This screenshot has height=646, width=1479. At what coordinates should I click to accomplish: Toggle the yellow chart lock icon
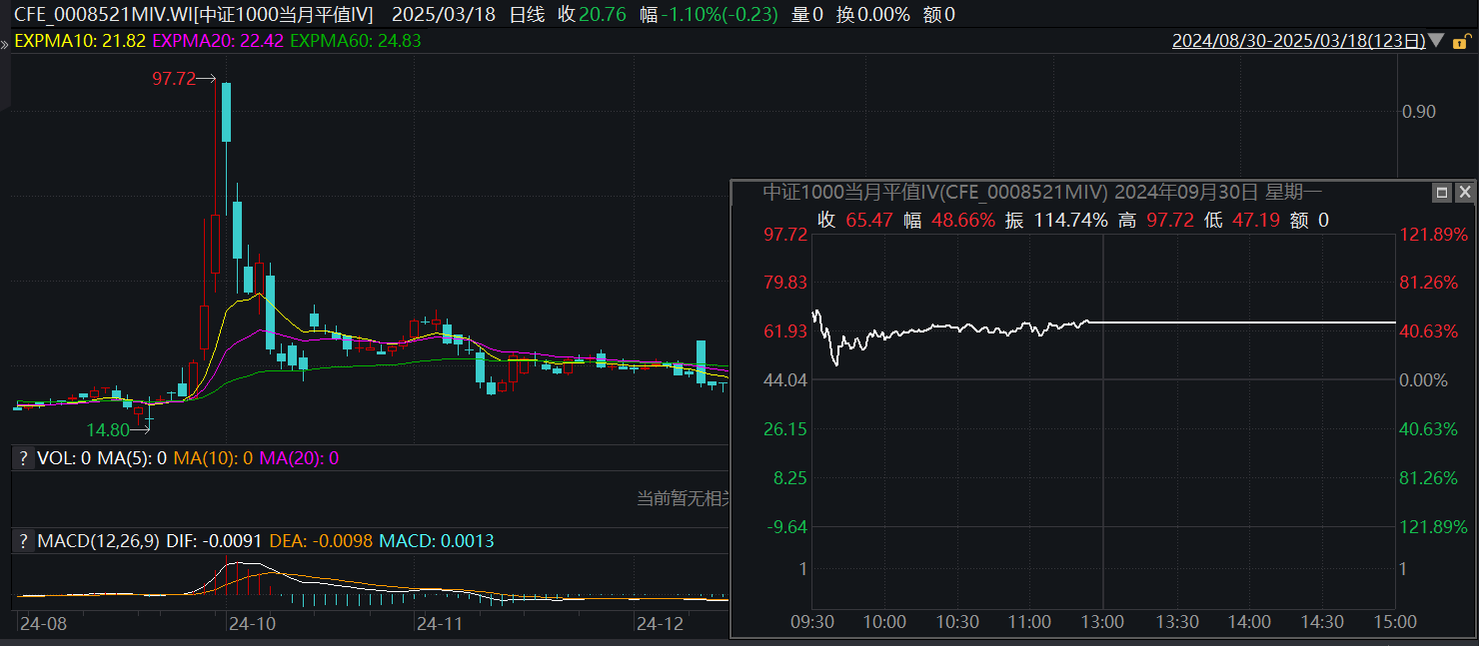pyautogui.click(x=1461, y=41)
